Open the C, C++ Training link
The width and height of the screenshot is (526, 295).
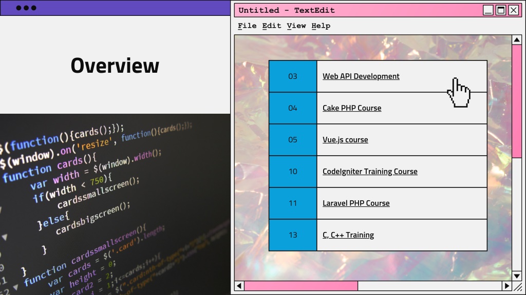(x=348, y=235)
